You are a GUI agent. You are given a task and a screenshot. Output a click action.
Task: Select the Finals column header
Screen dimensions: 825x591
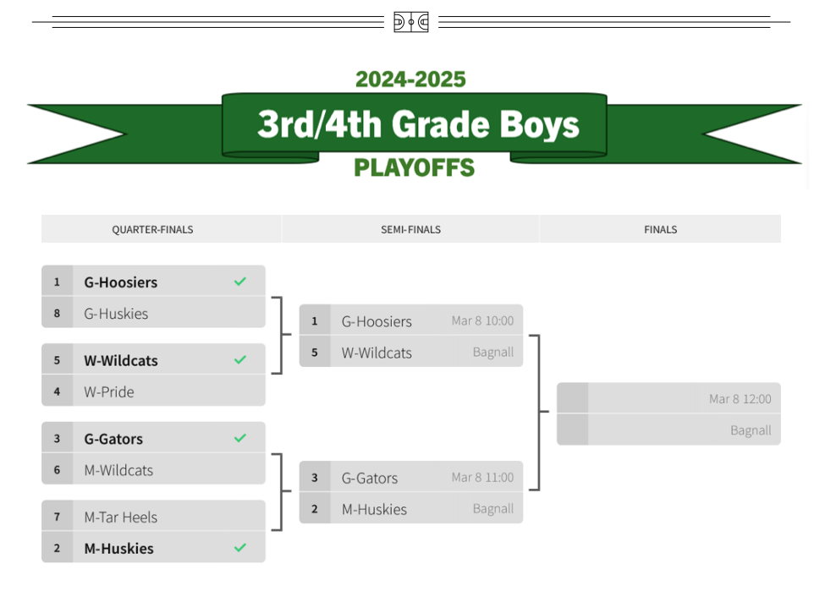[660, 229]
